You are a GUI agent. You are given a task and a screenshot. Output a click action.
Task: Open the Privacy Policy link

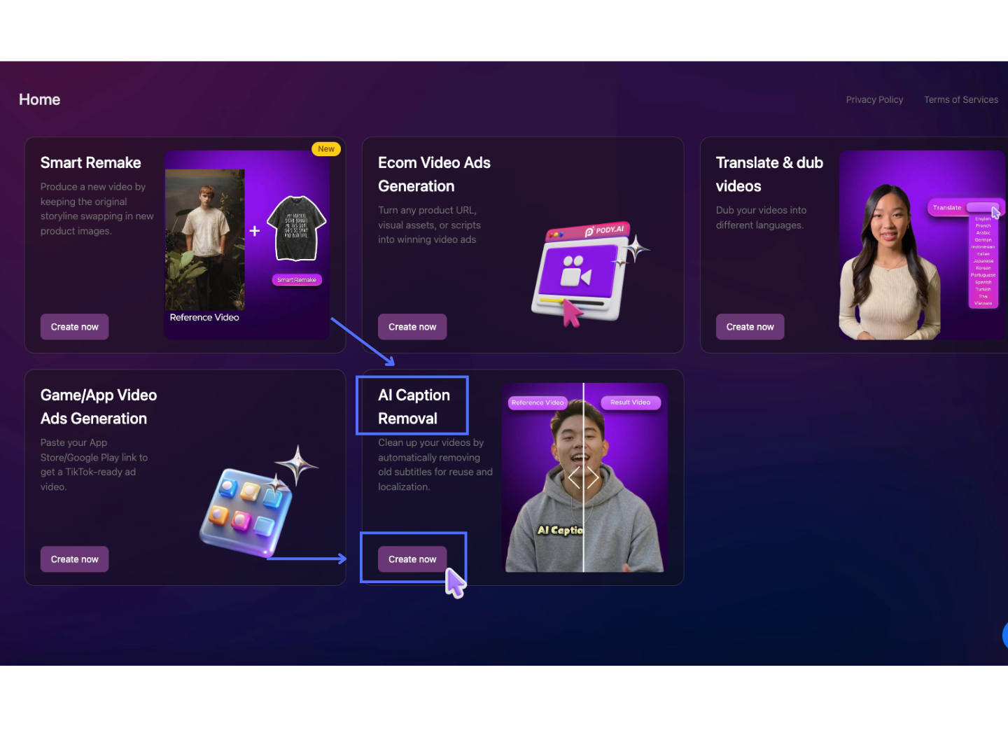[x=874, y=99]
